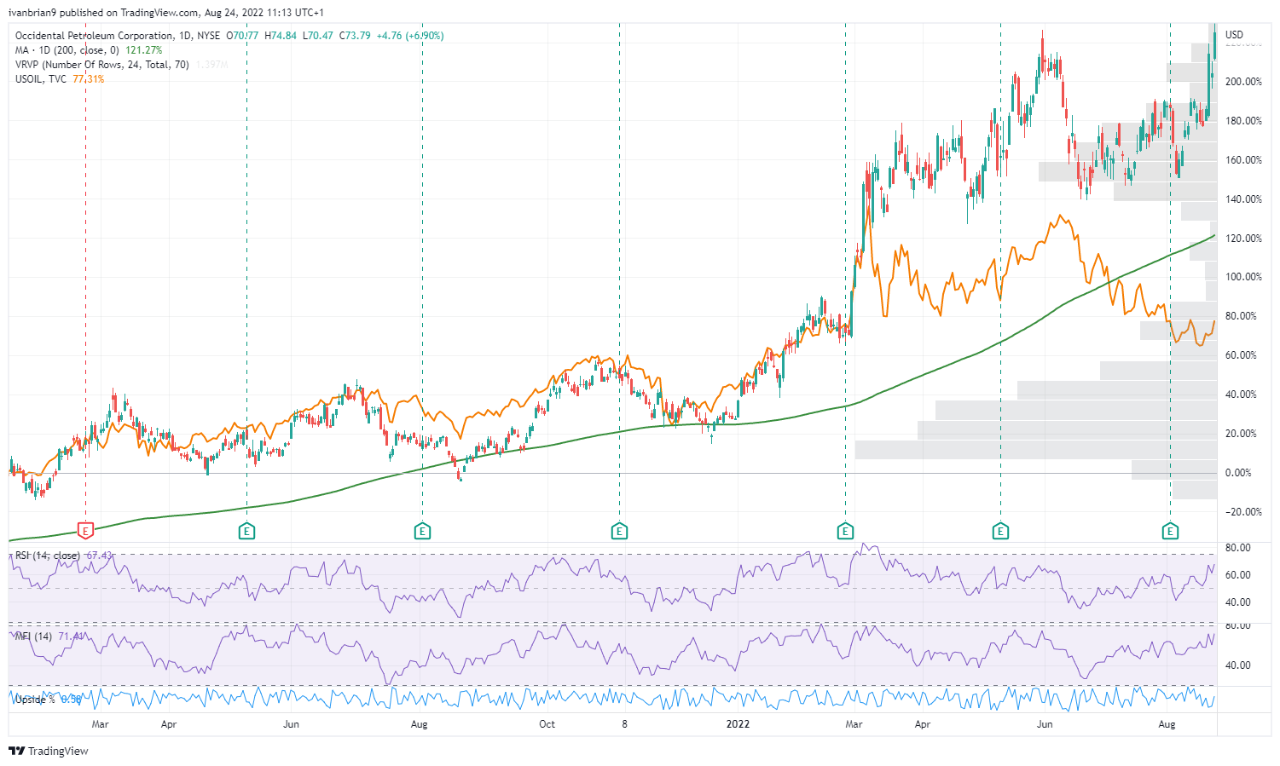This screenshot has height=766, width=1280.
Task: Click the TradingView logo in bottom-left corner
Action: tap(47, 752)
